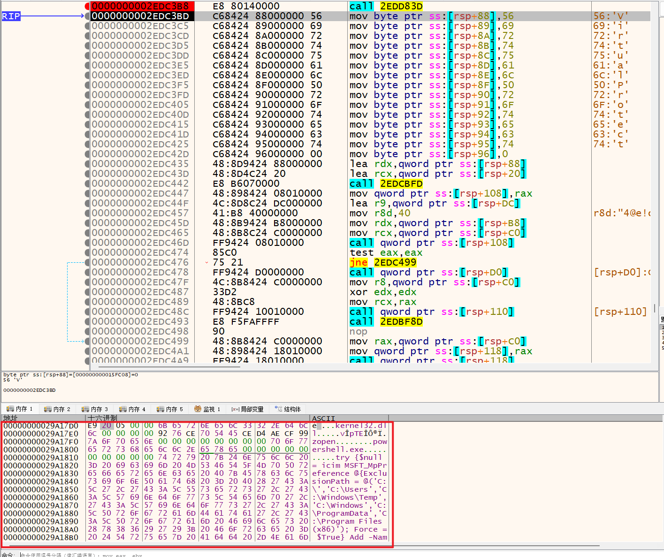This screenshot has height=557, width=664.
Task: Switch to the 内存 1 dump tab
Action: click(20, 409)
